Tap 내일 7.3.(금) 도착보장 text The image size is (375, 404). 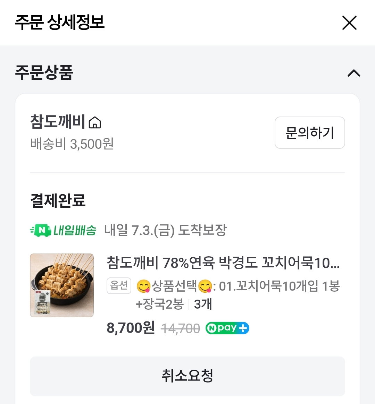click(165, 230)
